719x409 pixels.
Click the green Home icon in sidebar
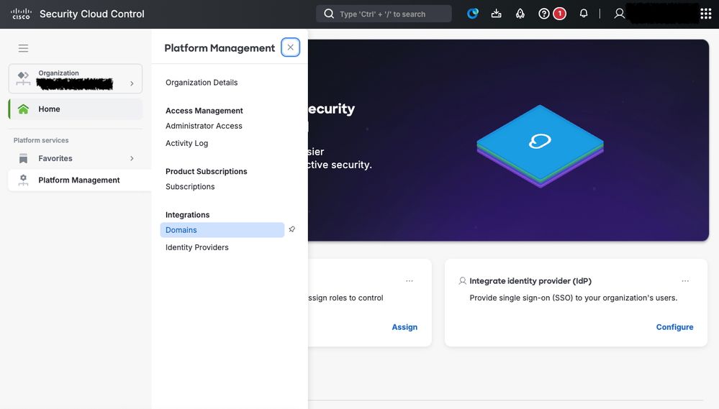(23, 109)
